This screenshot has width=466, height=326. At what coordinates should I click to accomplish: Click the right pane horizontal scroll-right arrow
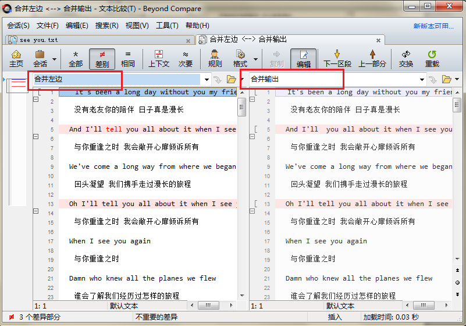click(x=446, y=305)
